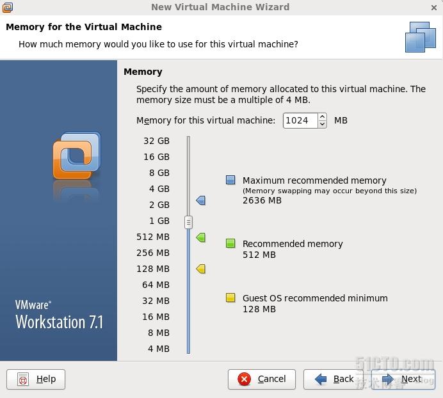Image resolution: width=443 pixels, height=398 pixels.
Task: Click the yellow Guest OS minimum legend square
Action: [x=230, y=298]
